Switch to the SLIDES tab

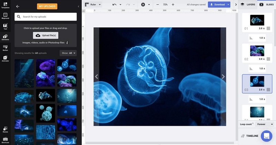pyautogui.click(x=266, y=4)
